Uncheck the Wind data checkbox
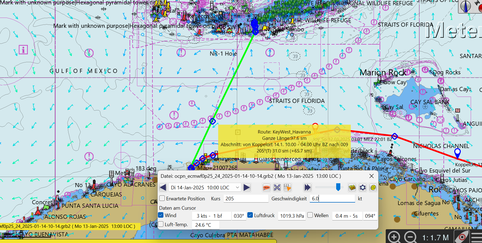482x243 pixels. (161, 215)
